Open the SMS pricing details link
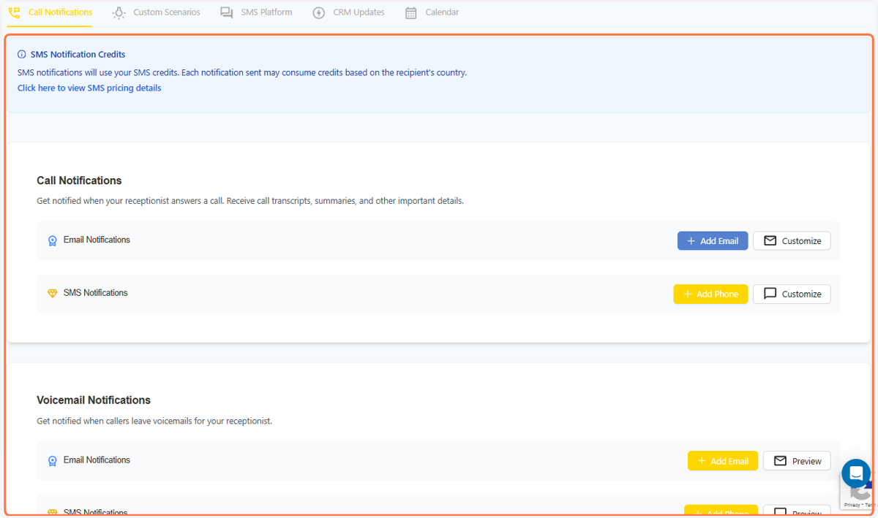Viewport: 878px width, 518px height. (89, 88)
